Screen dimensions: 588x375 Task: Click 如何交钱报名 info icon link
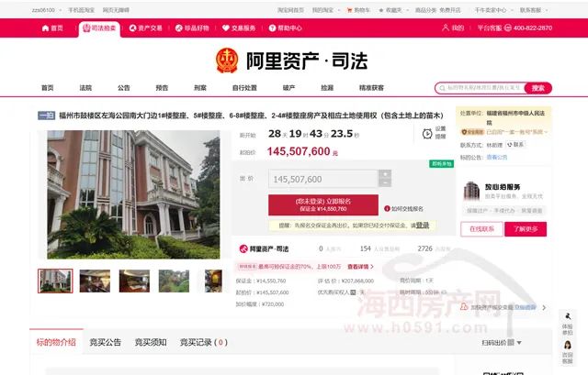(x=403, y=209)
